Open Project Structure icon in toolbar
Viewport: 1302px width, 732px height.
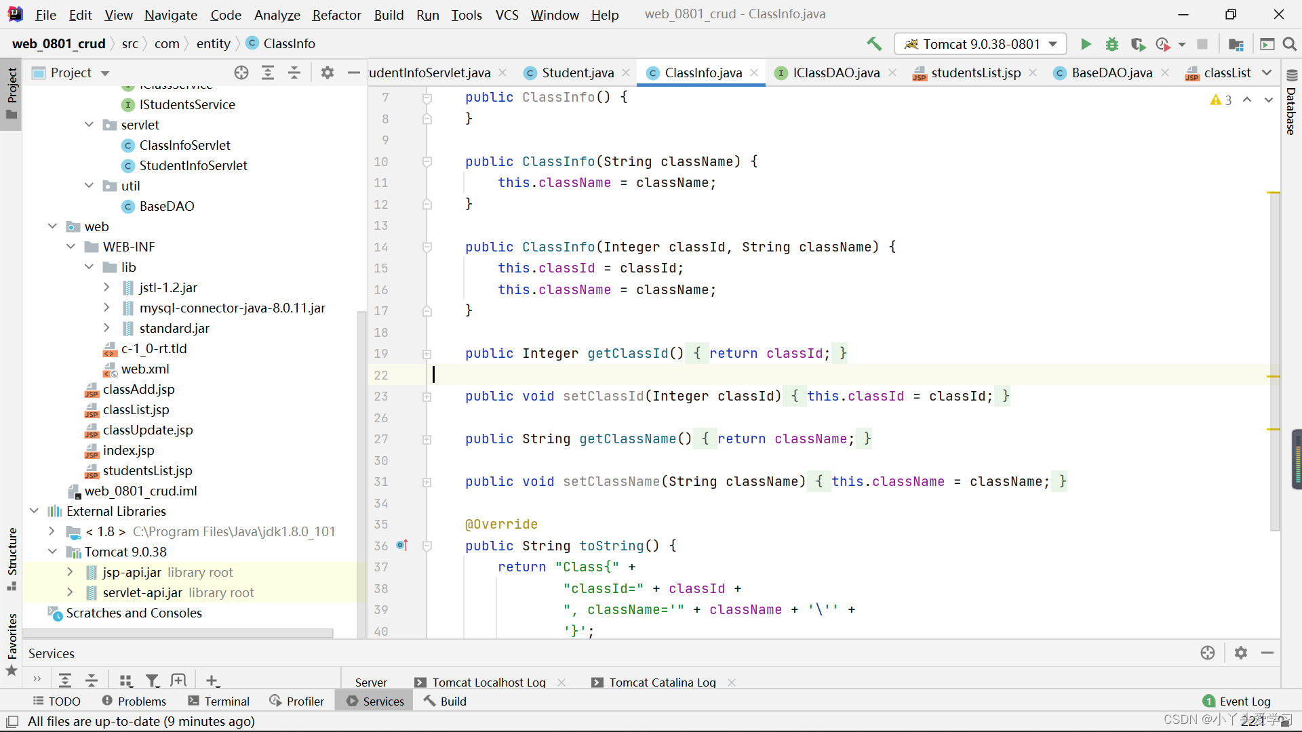[x=1236, y=44]
